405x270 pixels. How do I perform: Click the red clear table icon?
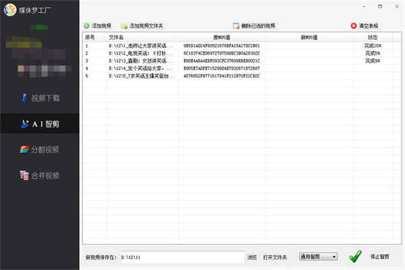(x=354, y=26)
